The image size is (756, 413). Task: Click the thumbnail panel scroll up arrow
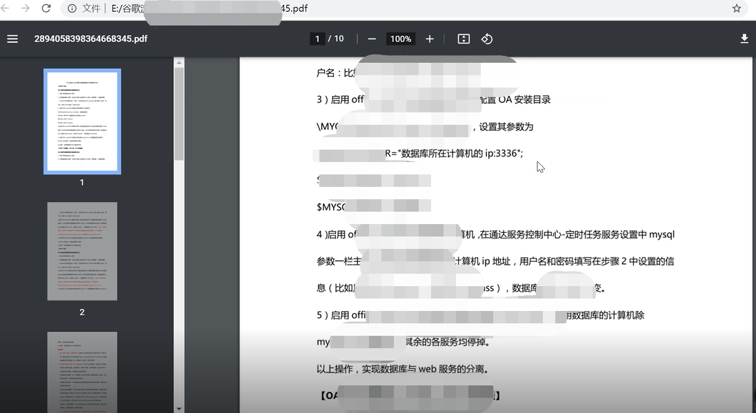pos(179,63)
